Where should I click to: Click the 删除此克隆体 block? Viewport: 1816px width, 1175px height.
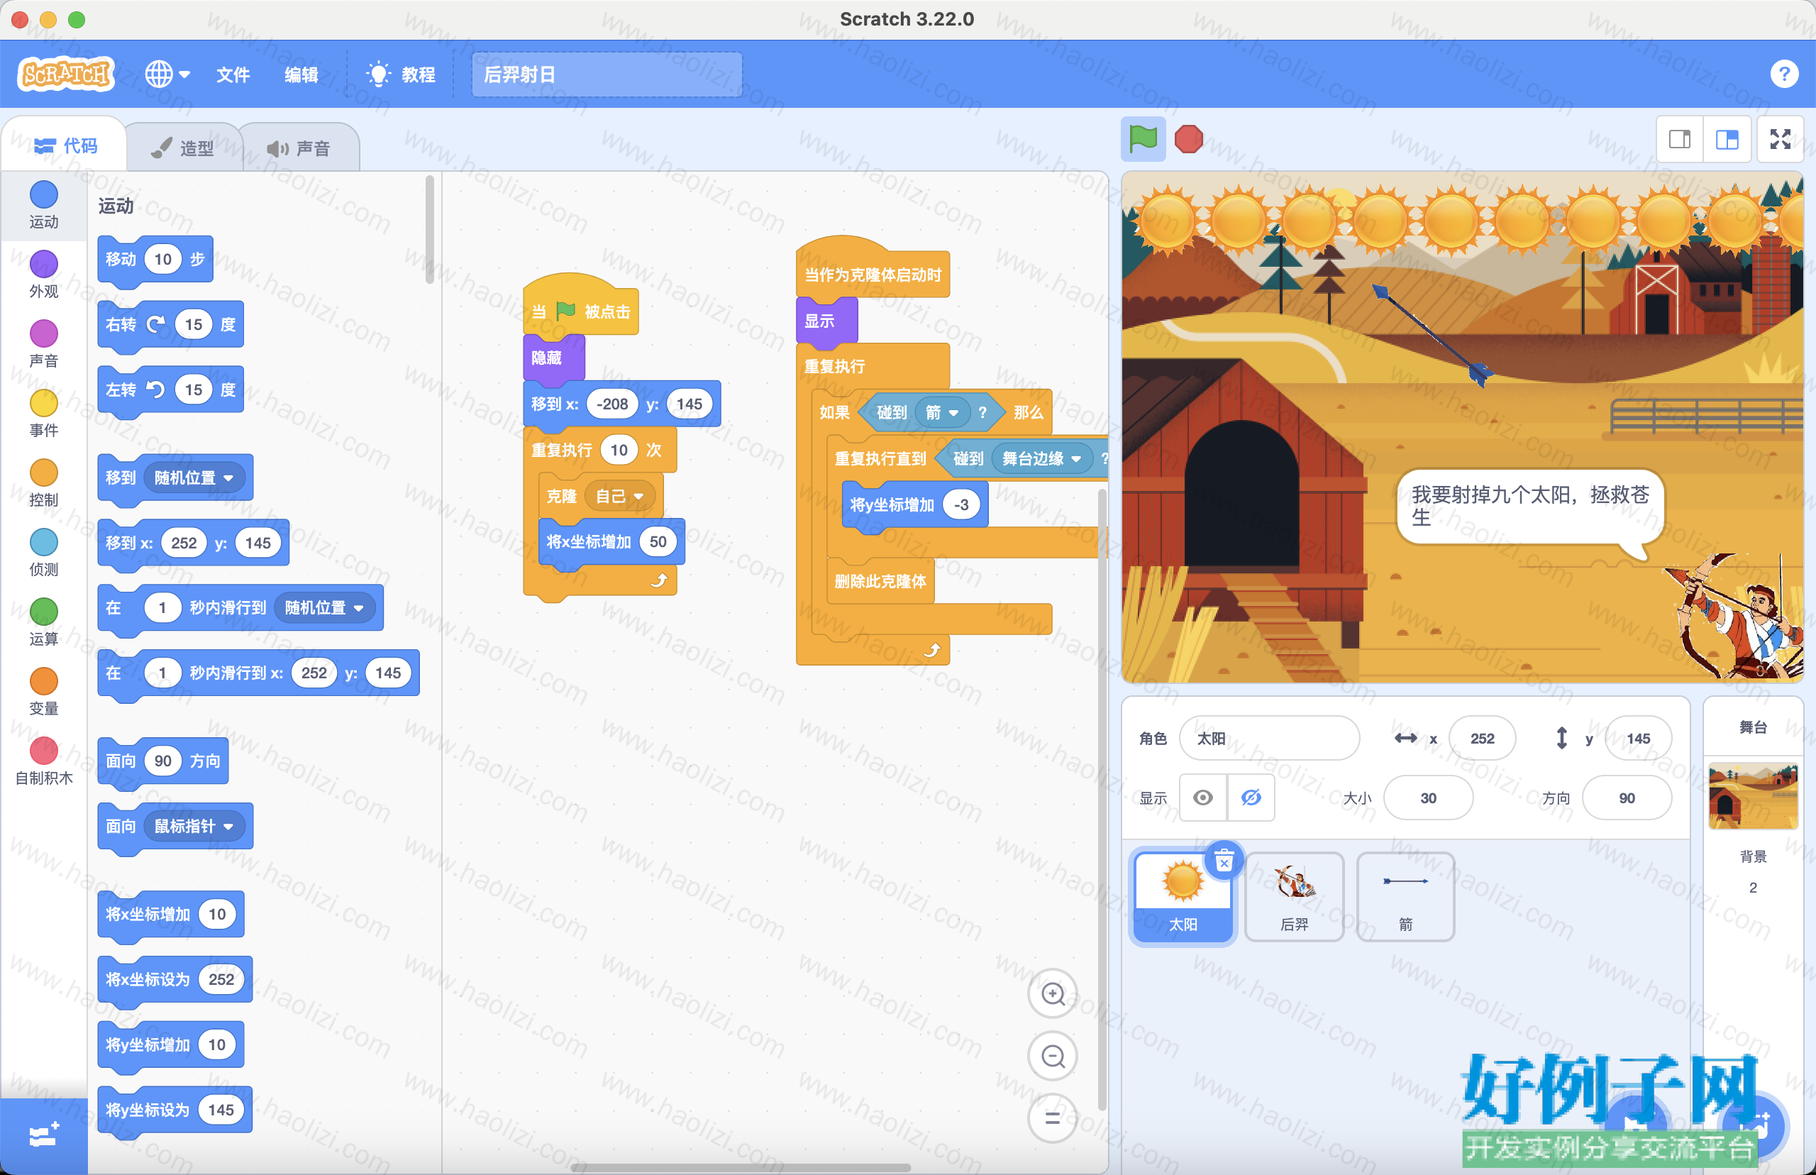coord(880,580)
